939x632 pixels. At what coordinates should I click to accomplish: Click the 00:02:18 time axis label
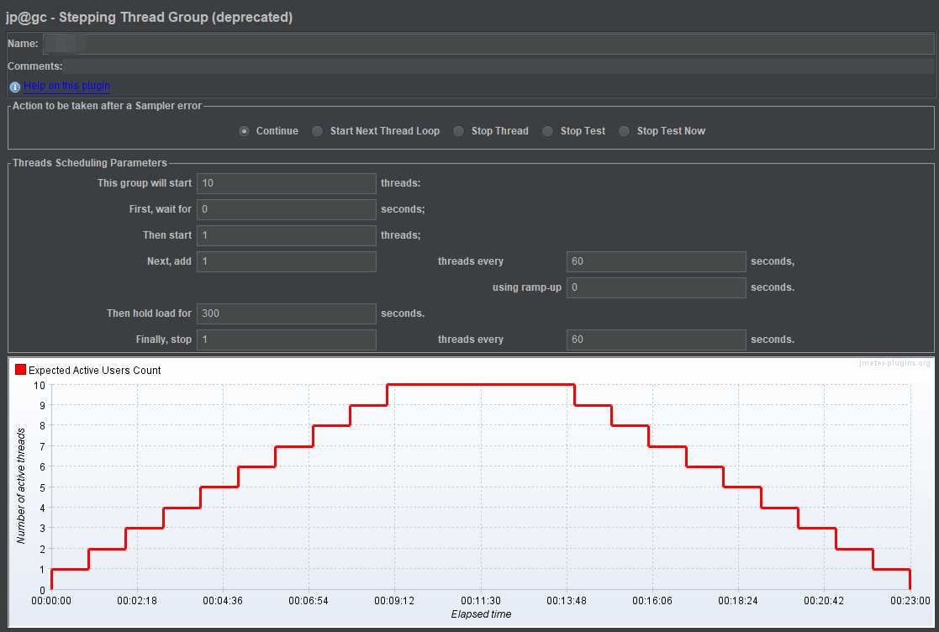(x=137, y=600)
